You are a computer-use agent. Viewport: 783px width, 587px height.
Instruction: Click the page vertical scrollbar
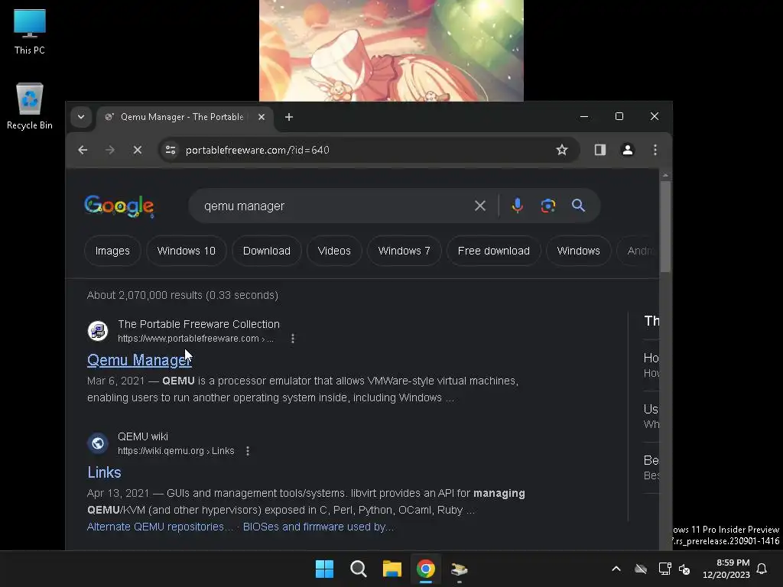point(665,227)
